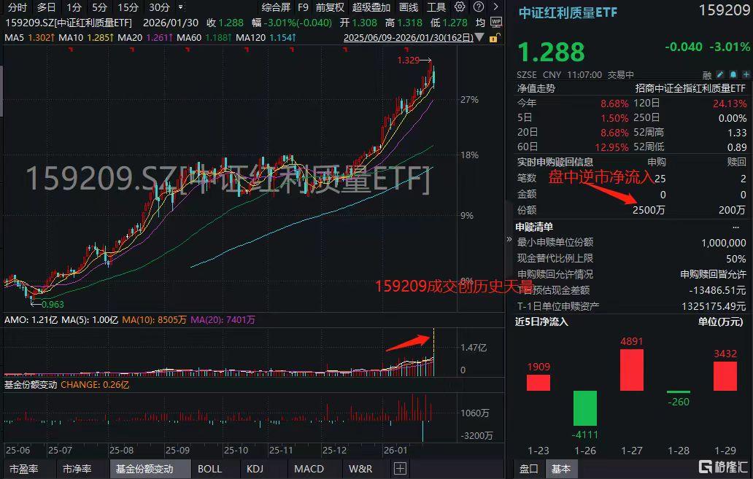This screenshot has width=753, height=479.
Task: Click the 1-26 net outflow bar -4111
Action: 585,408
